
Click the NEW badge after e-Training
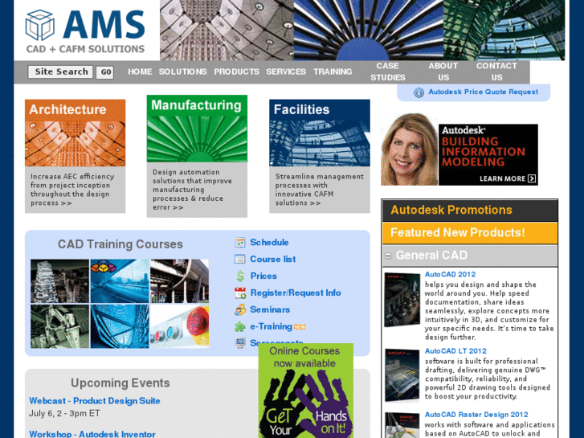[300, 327]
